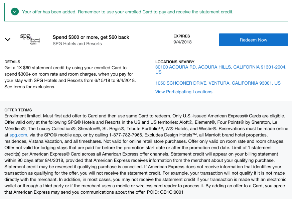Click the 'Your offer has been added' message
The image size is (292, 199).
tap(128, 12)
